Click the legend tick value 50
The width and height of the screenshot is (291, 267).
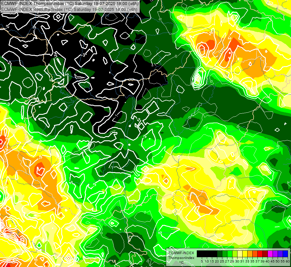[278, 261]
